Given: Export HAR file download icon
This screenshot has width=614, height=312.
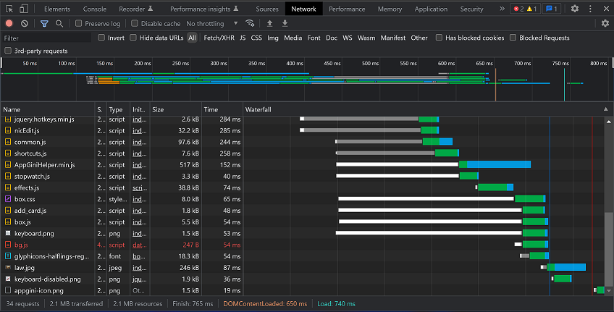Looking at the screenshot, I should [x=285, y=23].
